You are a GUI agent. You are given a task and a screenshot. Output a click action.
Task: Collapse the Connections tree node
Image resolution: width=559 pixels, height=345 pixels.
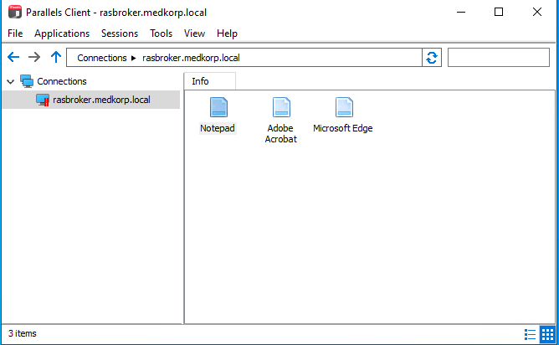10,82
